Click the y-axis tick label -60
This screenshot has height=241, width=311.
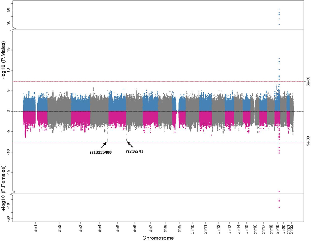pos(9,218)
